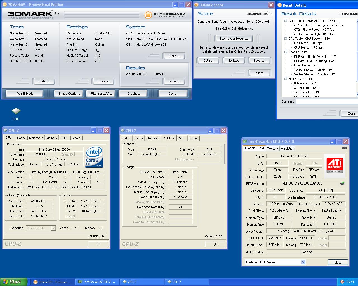Switch to TechPowerUp GPU-Z taskbar item
This screenshot has width=358, height=286.
coord(97,282)
